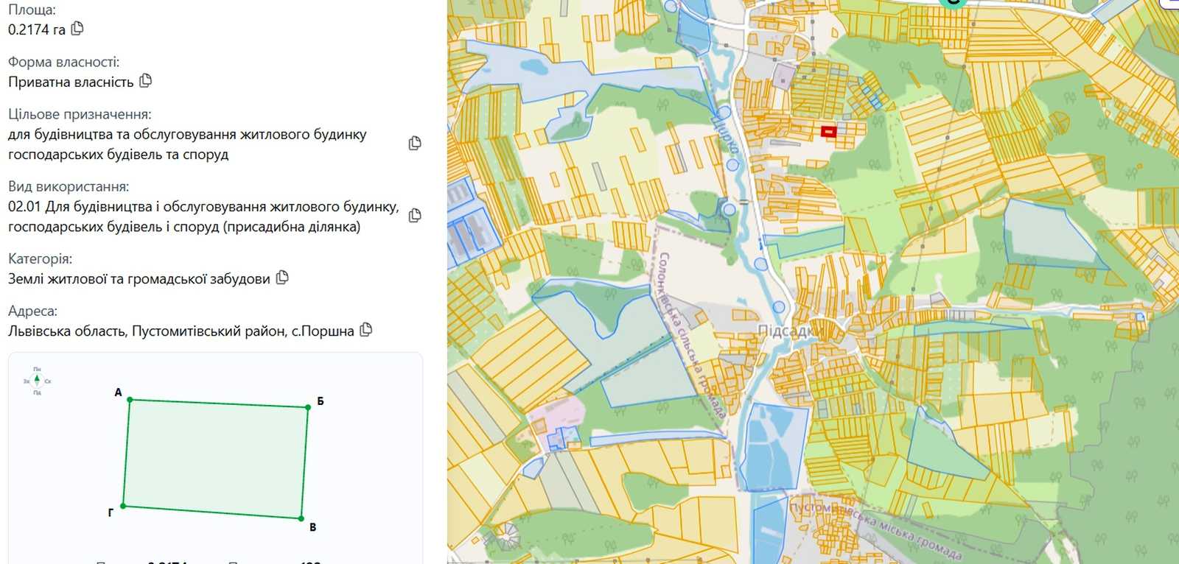Click the compass icon in the parcel diagram
Image resolution: width=1179 pixels, height=564 pixels.
click(x=38, y=381)
